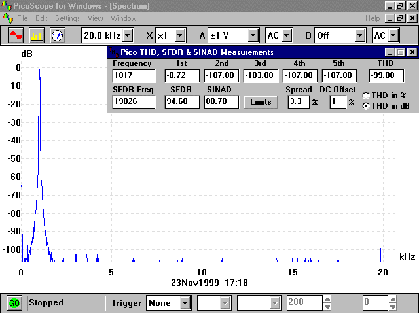Select THD in dB option
Viewport: 419px width, 314px height.
pyautogui.click(x=366, y=105)
